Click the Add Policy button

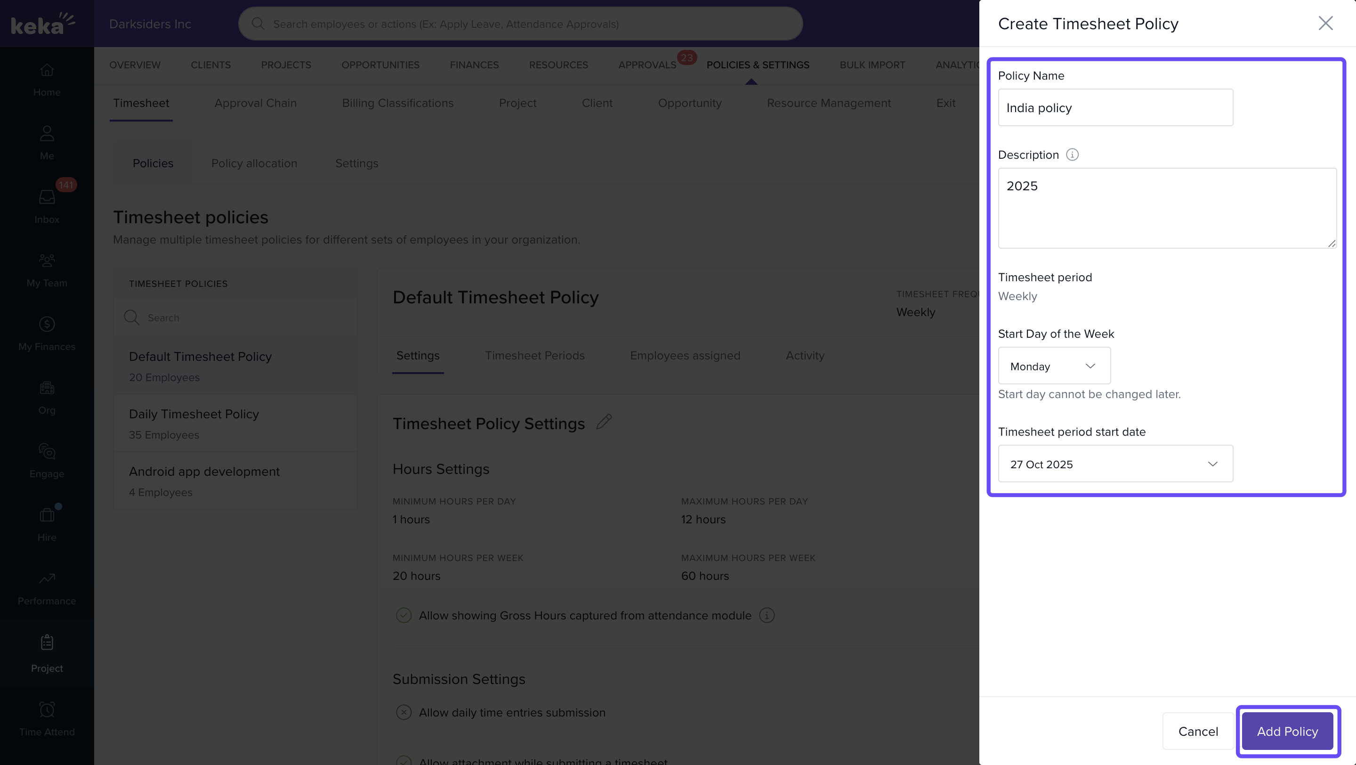point(1287,731)
